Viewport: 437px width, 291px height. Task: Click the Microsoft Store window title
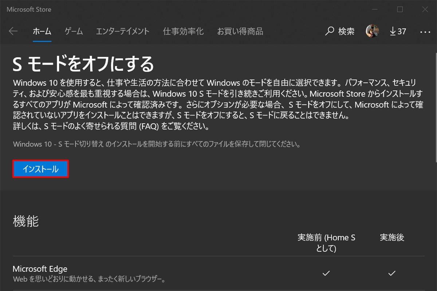pos(29,9)
